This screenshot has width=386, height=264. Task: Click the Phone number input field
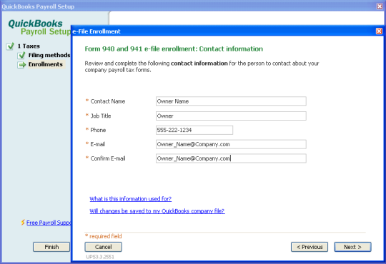(x=194, y=130)
